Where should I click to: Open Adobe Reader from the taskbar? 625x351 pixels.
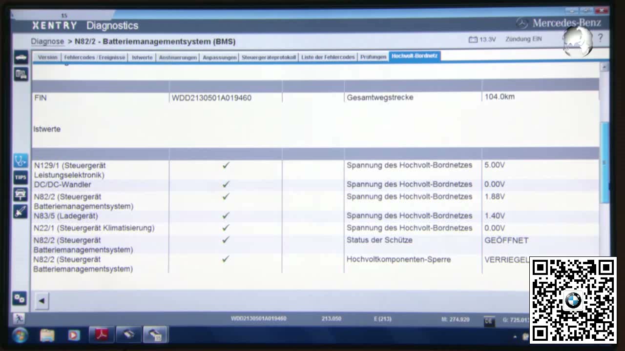(102, 335)
